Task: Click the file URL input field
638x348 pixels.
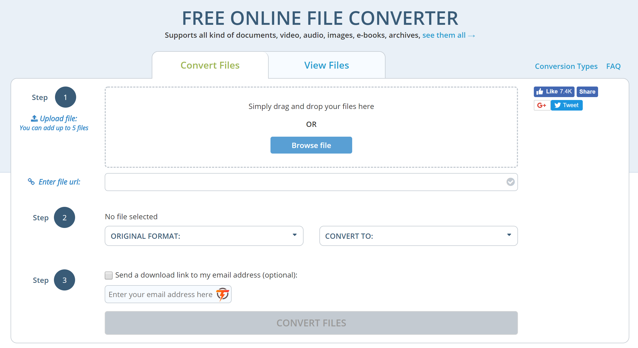Action: click(x=304, y=182)
